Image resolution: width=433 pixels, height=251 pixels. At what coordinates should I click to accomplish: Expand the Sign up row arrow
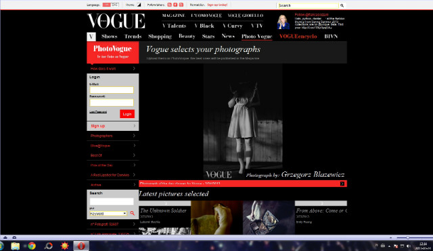(134, 126)
